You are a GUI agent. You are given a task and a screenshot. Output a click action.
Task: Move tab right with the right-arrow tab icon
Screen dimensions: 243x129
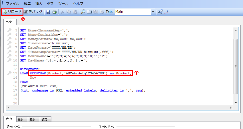point(102,12)
